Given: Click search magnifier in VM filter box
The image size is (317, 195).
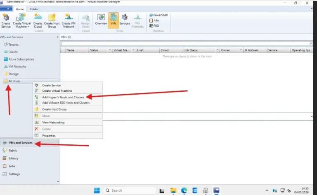Looking at the screenshot, I should click(311, 44).
